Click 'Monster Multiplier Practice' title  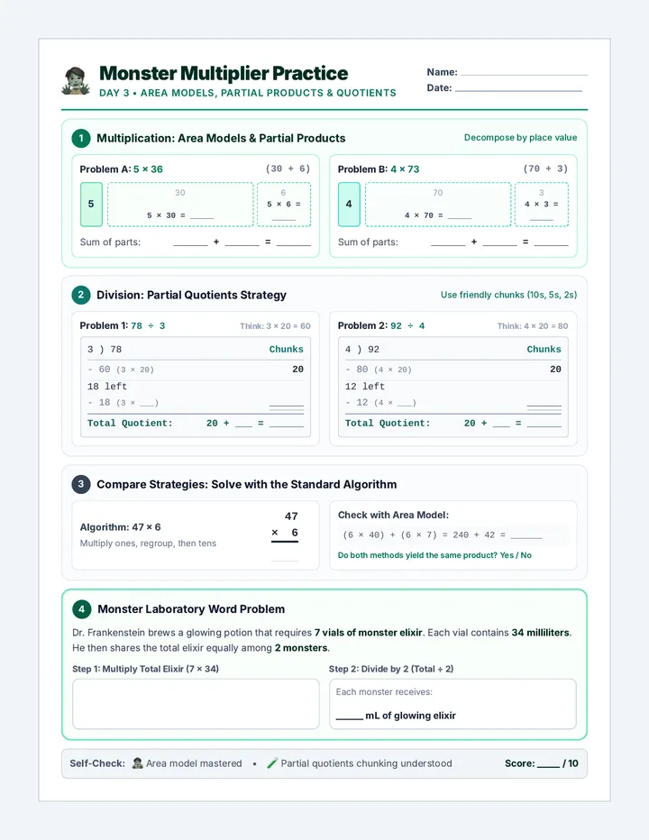tap(224, 73)
